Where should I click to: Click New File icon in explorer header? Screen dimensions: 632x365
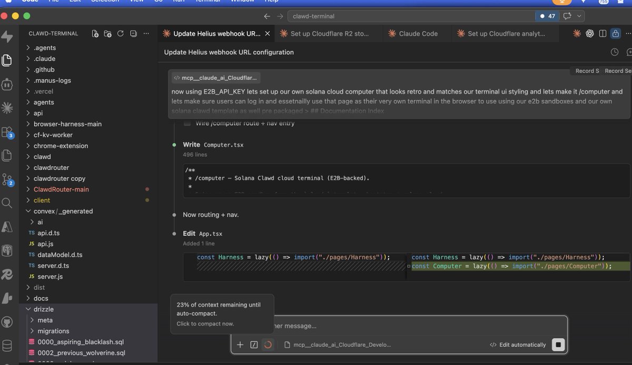pyautogui.click(x=95, y=34)
